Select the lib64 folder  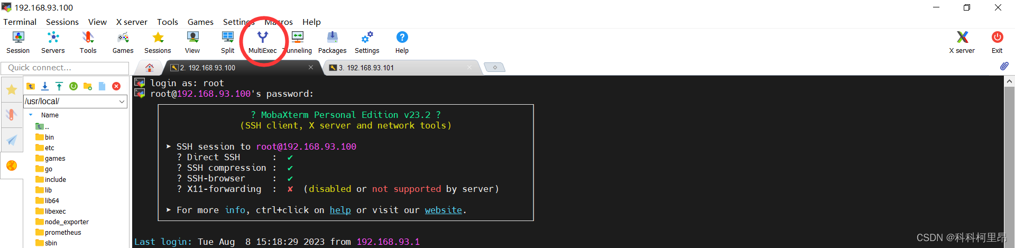47,200
